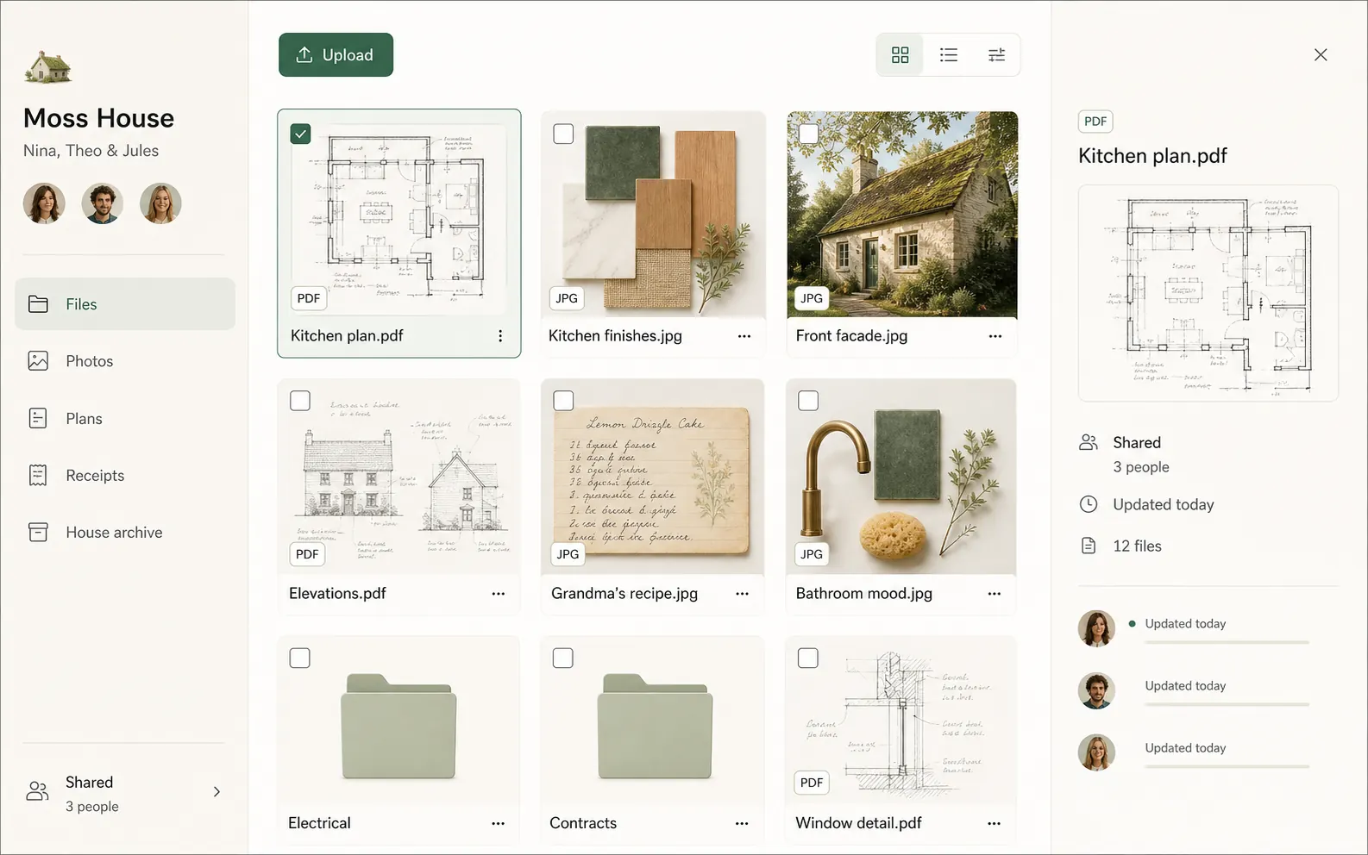Click the '12 files' text
Screen dimensions: 1368x855
pos(1137,546)
